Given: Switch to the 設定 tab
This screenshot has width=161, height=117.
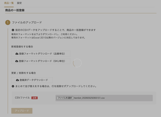Looking at the screenshot, I should click(x=19, y=3).
